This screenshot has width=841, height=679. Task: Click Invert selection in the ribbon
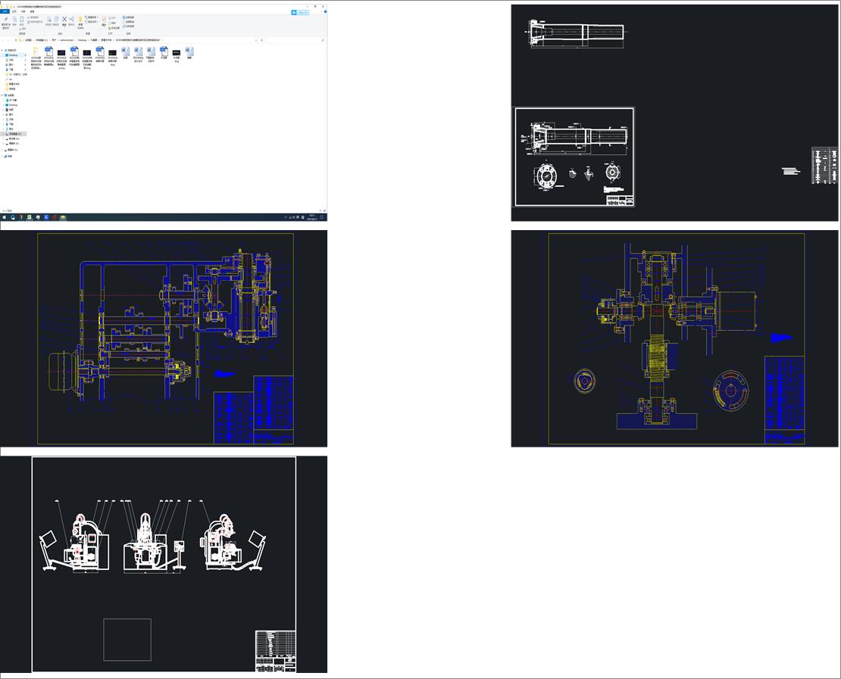(x=128, y=26)
